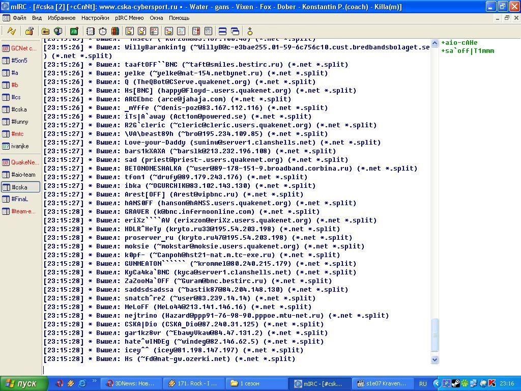Click the Cascade Windows toolbar icon
521x391 pixels.
click(x=235, y=31)
